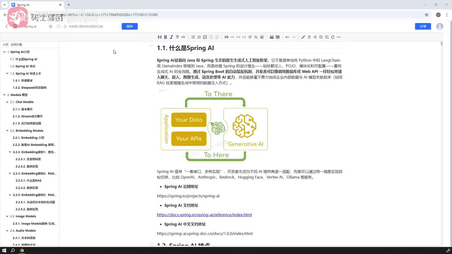452x254 pixels.
Task: Insert an image into the document
Action: (272, 37)
